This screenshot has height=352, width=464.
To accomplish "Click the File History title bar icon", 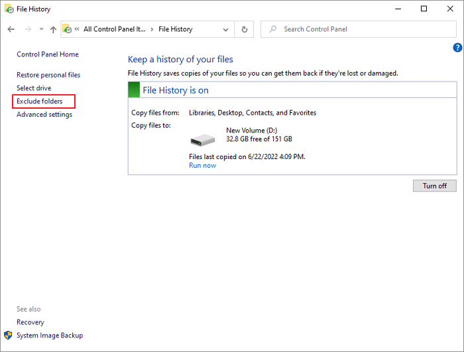I will (x=9, y=9).
